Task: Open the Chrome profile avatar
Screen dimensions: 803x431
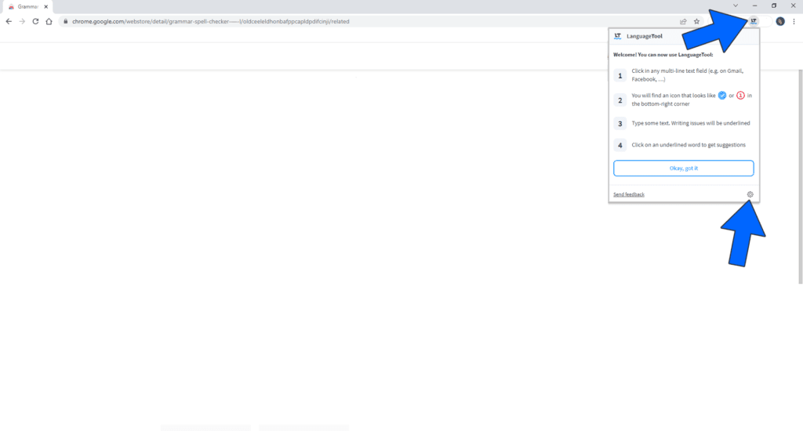Action: pyautogui.click(x=780, y=21)
